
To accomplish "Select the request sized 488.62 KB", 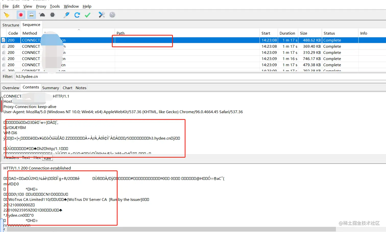I will tap(193, 40).
